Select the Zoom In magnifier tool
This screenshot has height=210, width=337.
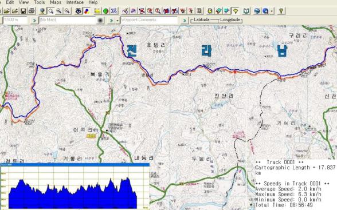click(59, 11)
